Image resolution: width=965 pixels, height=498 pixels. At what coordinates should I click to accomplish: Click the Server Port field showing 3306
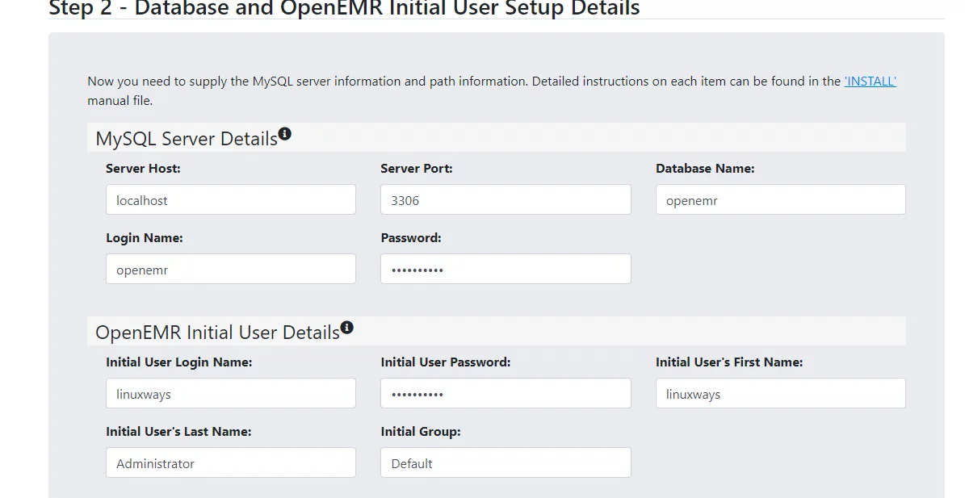506,200
